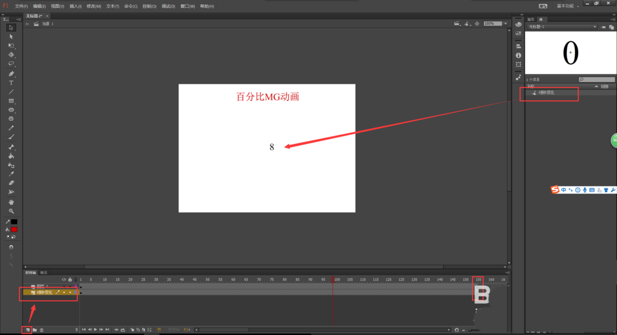The width and height of the screenshot is (617, 335).
Task: Toggle show/hide all layers eye icon
Action: pos(64,280)
